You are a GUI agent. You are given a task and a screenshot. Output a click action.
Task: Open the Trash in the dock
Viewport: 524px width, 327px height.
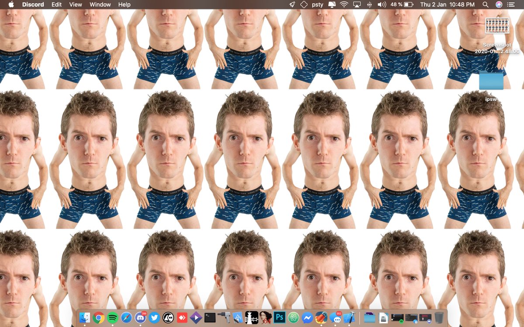click(x=439, y=317)
